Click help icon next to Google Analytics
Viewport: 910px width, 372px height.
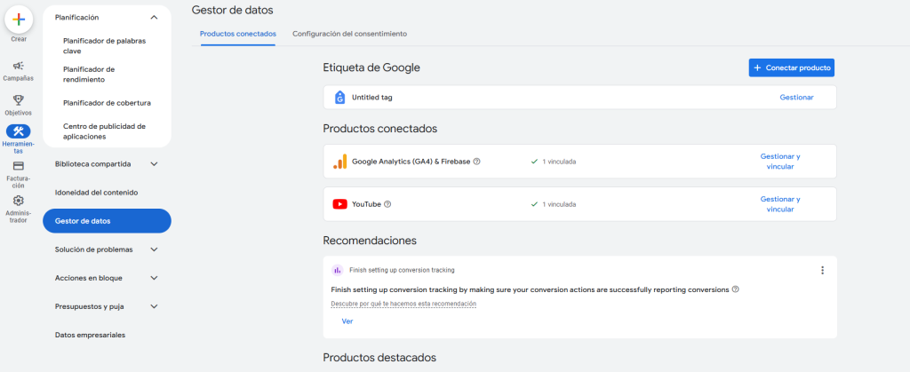pos(477,162)
